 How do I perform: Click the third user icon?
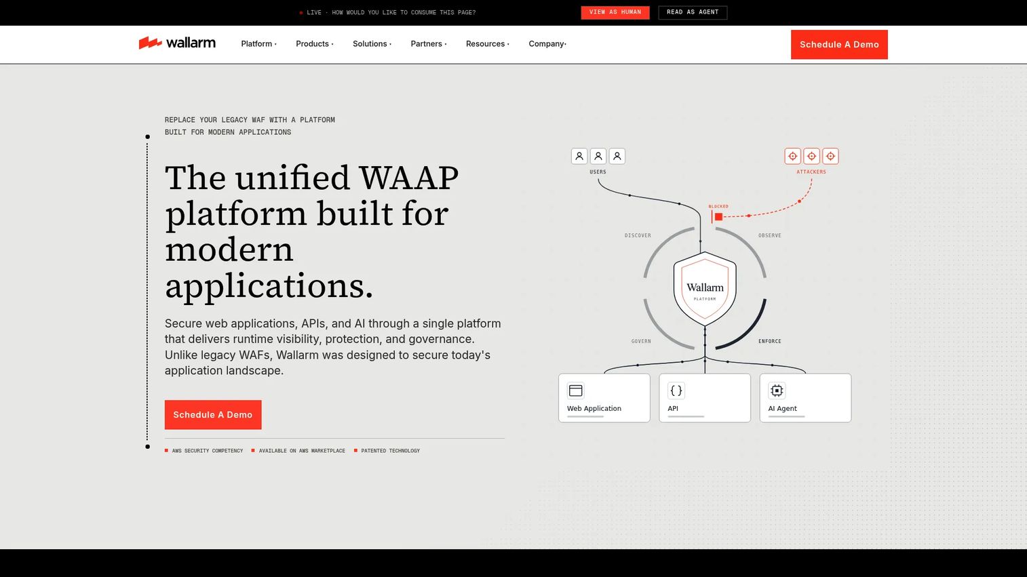617,157
